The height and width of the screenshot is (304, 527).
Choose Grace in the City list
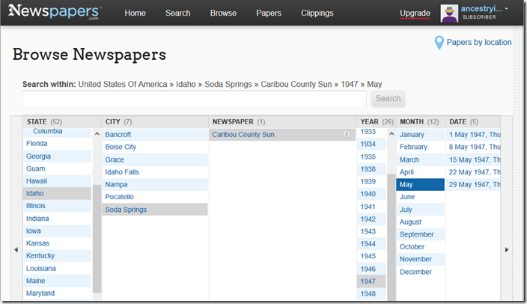(155, 159)
